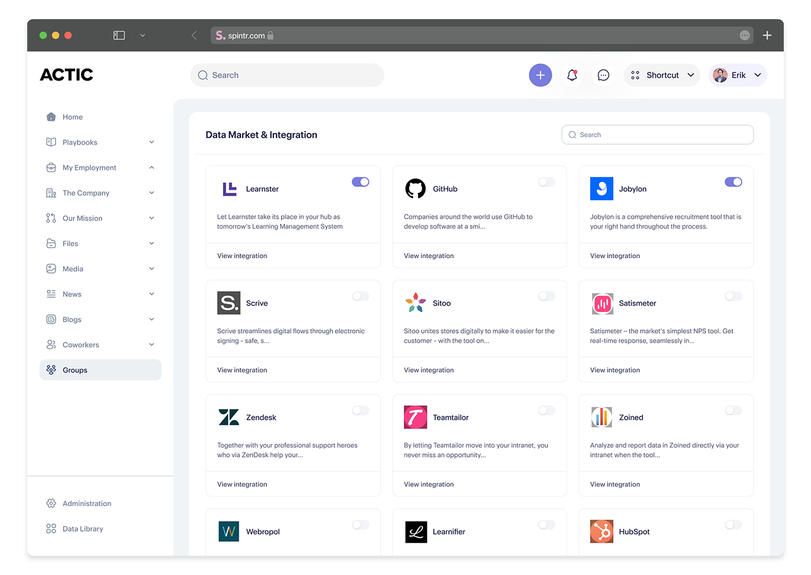
Task: Expand the Our Mission chevron
Action: [152, 218]
